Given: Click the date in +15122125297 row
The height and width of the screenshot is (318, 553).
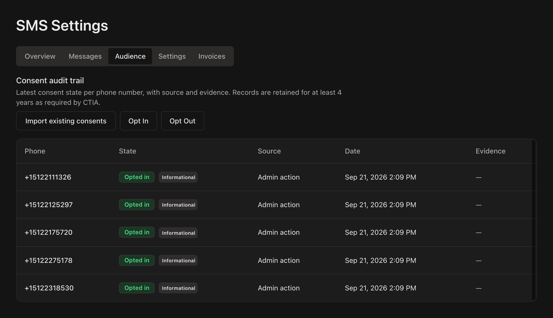Looking at the screenshot, I should pyautogui.click(x=381, y=205).
